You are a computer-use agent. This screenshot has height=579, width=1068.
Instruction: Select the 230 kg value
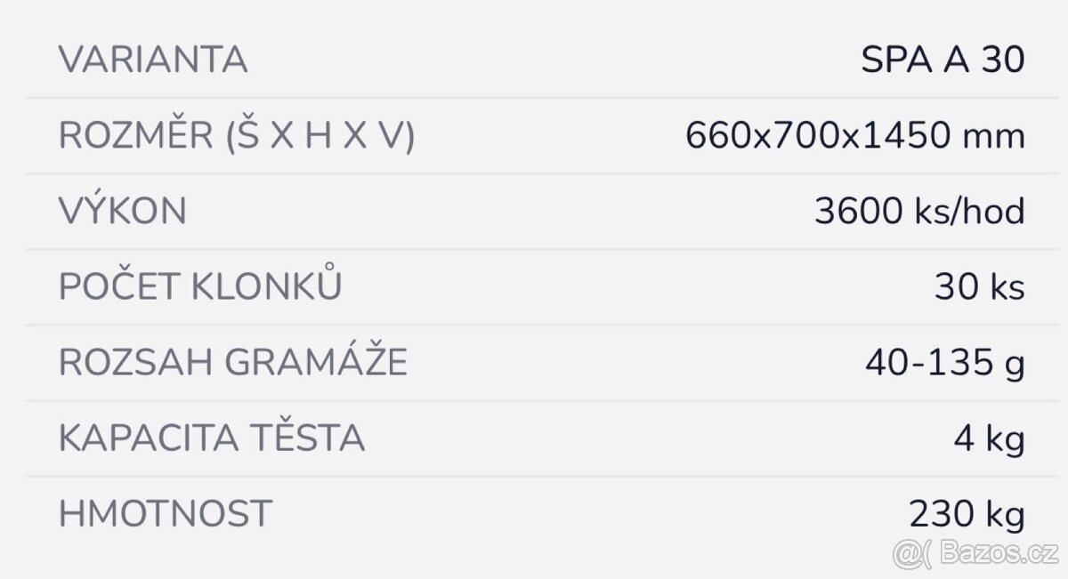[x=967, y=514]
